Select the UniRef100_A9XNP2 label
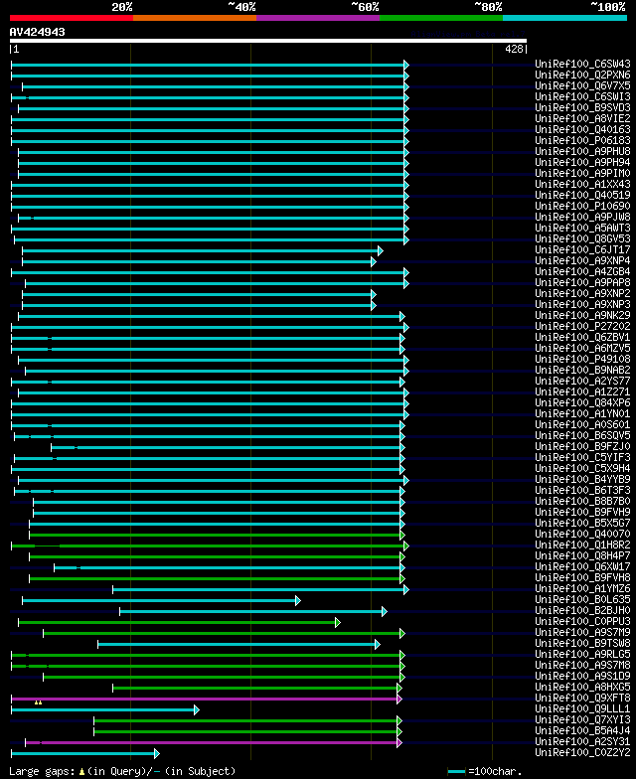 (582, 293)
